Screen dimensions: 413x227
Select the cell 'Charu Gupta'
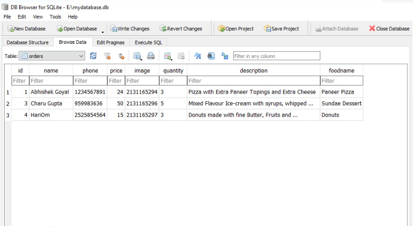point(51,104)
